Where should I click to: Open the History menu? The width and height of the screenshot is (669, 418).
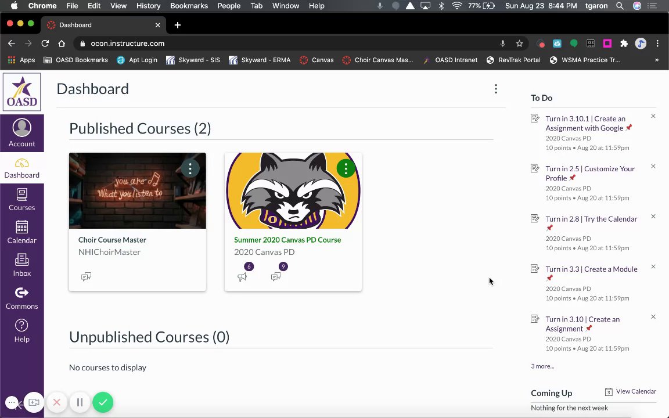(x=148, y=6)
